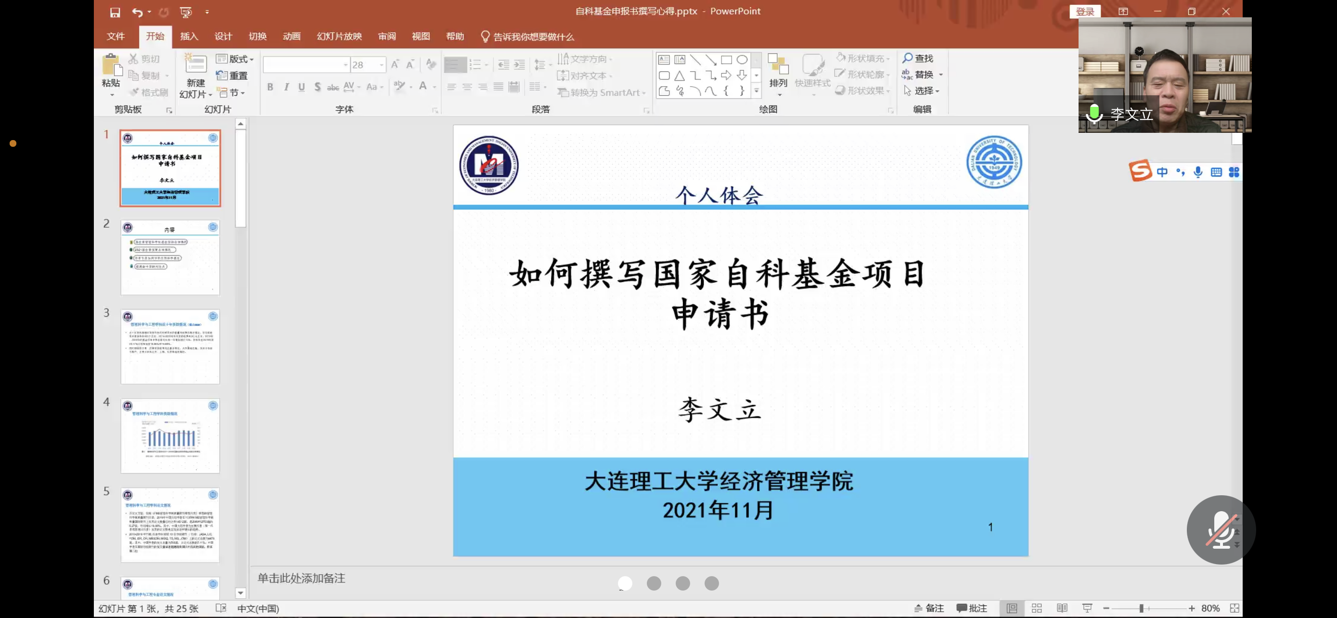Click the Paste clipboard icon
Image resolution: width=1337 pixels, height=618 pixels.
click(111, 66)
